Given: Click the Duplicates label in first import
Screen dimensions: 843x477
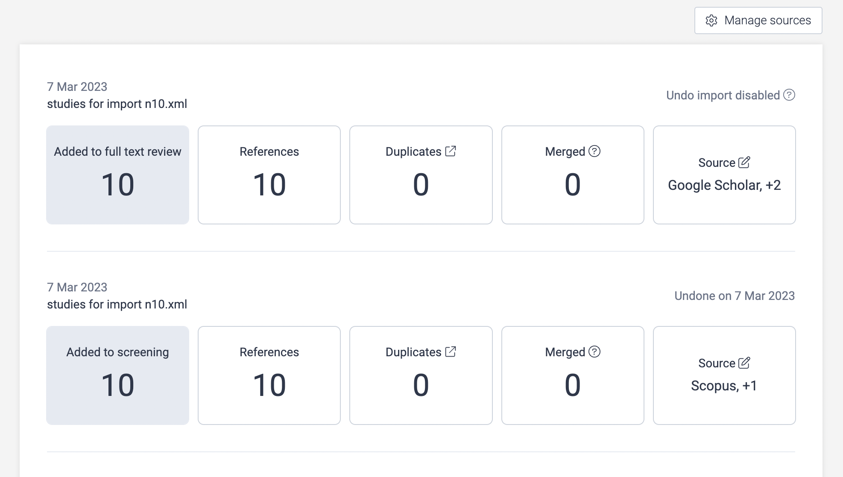Looking at the screenshot, I should tap(413, 151).
